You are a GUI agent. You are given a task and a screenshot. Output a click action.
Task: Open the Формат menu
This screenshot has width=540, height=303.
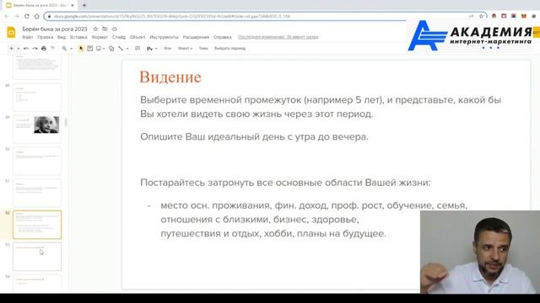tap(100, 37)
